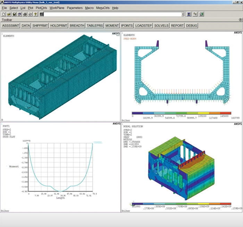243x227 pixels.
Task: Click the 39.95 length axis value
Action: 63,195
